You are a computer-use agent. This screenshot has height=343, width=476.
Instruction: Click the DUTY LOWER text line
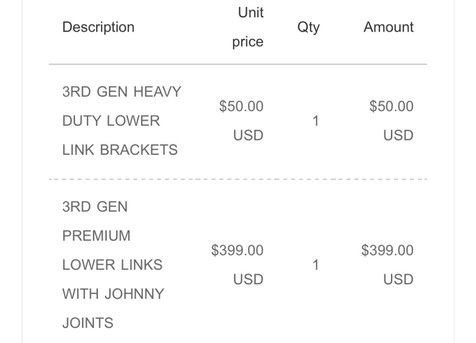point(111,121)
